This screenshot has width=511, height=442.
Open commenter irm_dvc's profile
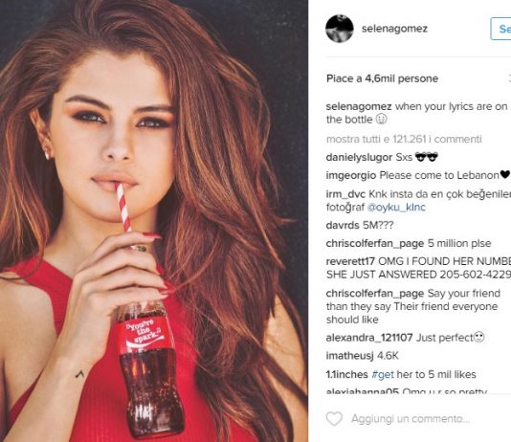tap(345, 194)
